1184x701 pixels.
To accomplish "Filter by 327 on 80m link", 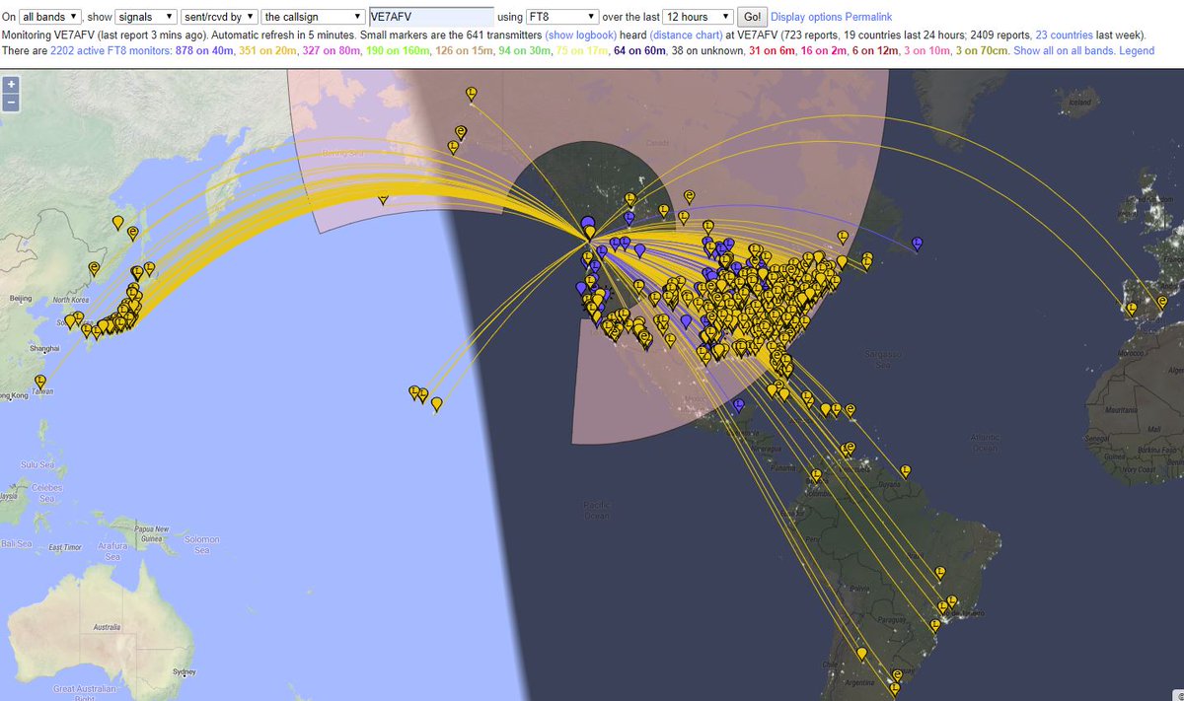I will pyautogui.click(x=333, y=49).
